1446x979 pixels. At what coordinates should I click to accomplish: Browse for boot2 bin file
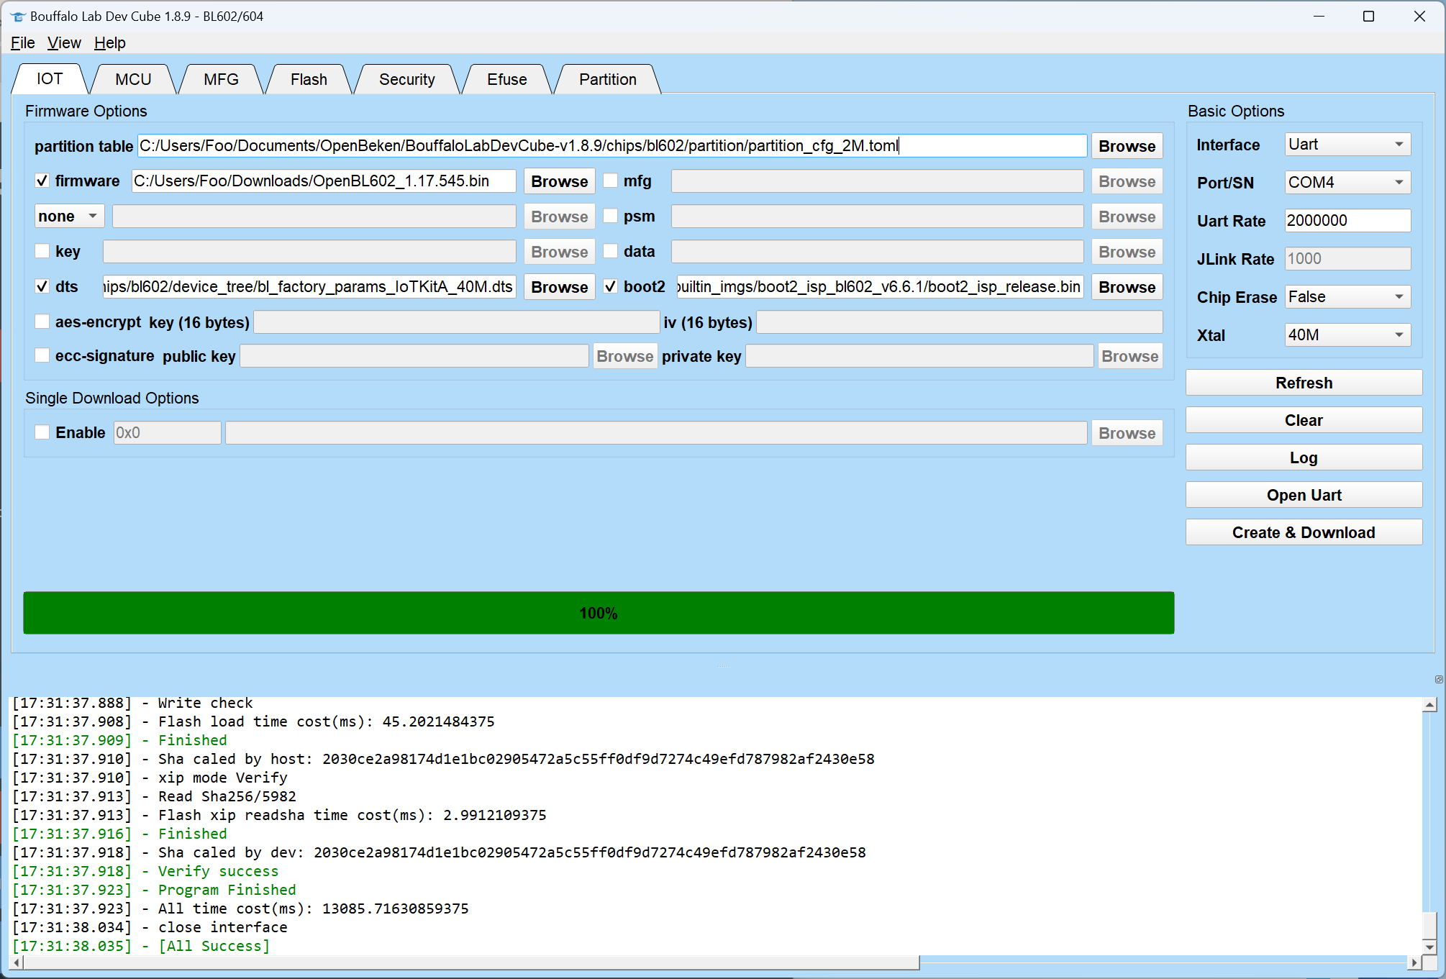pos(1127,287)
